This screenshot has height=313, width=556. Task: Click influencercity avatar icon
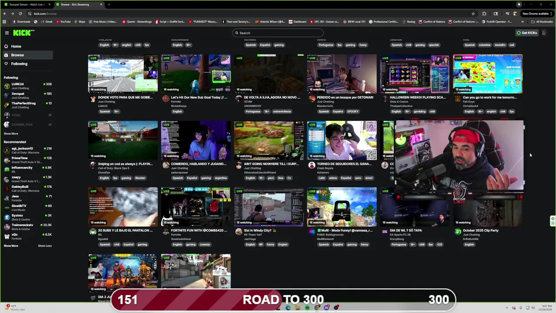(7, 169)
